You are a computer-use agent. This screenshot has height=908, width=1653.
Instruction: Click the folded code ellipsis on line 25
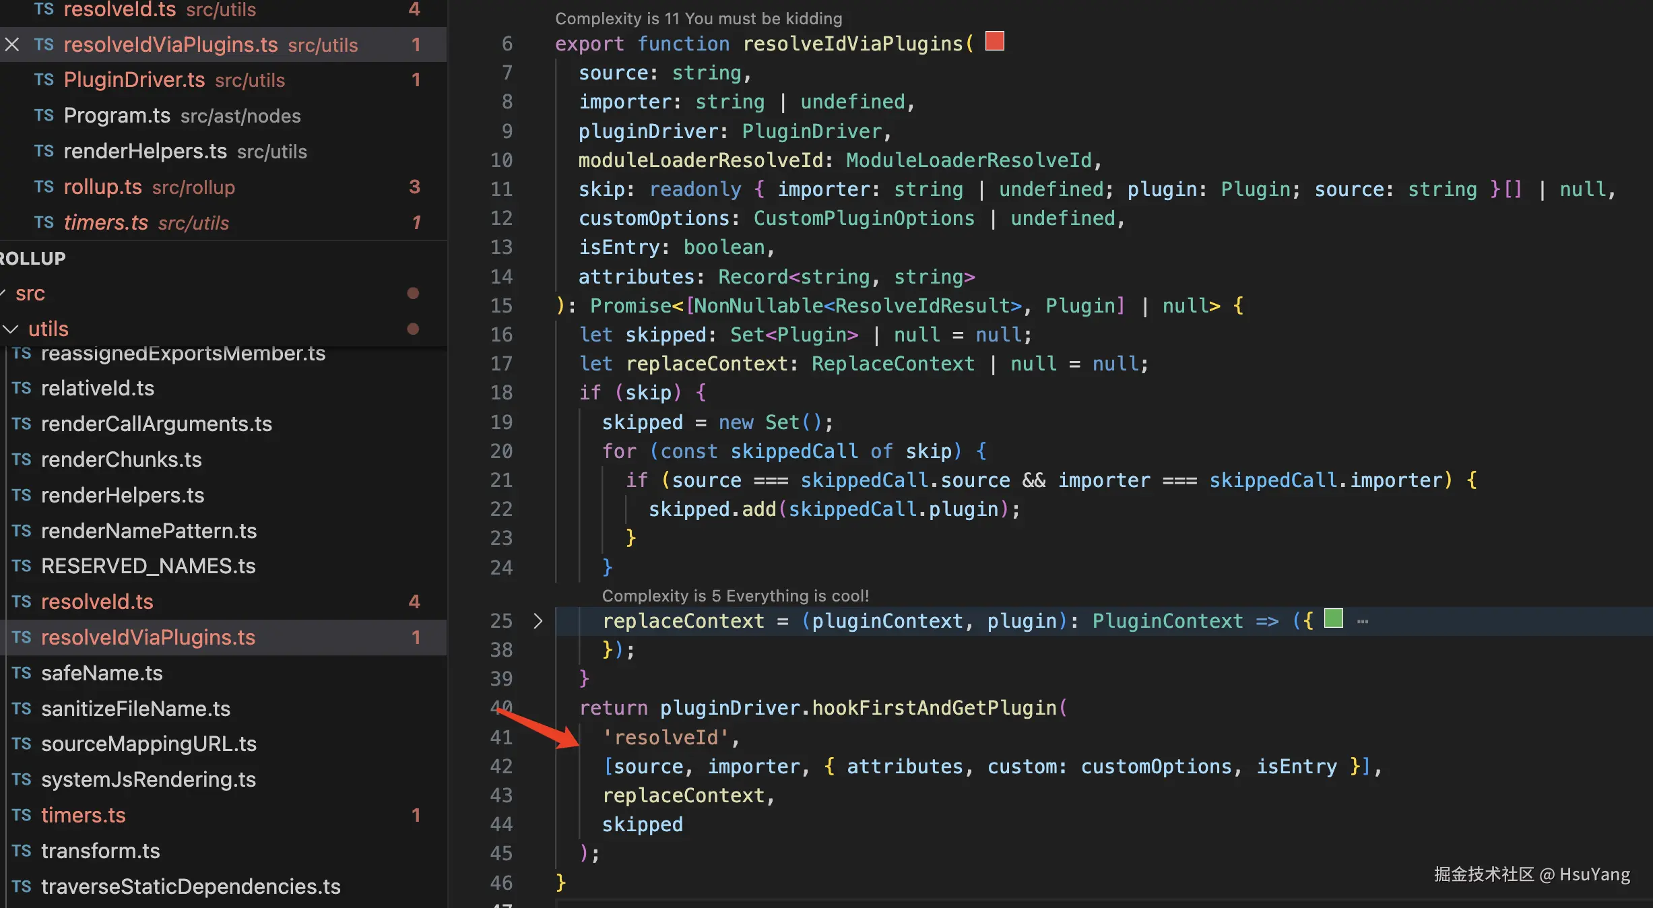[1363, 621]
